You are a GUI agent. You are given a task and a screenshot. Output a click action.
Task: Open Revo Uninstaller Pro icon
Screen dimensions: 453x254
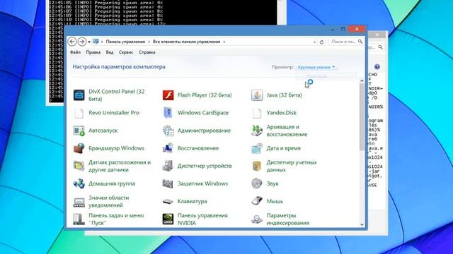[x=79, y=113]
